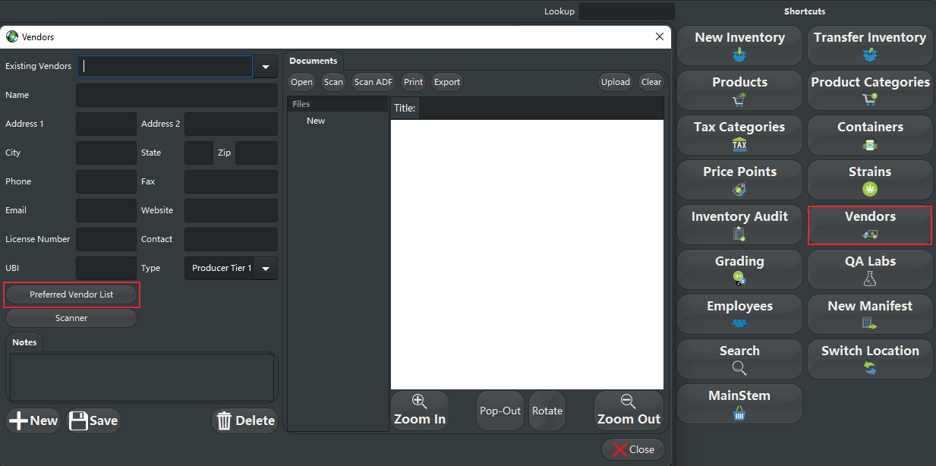Start the MainStem shortcut
This screenshot has width=936, height=466.
coord(739,403)
